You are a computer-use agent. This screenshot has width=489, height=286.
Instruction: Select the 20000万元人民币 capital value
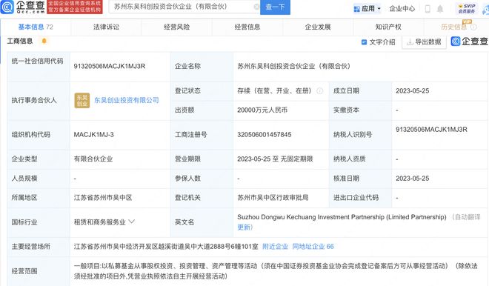[262, 110]
